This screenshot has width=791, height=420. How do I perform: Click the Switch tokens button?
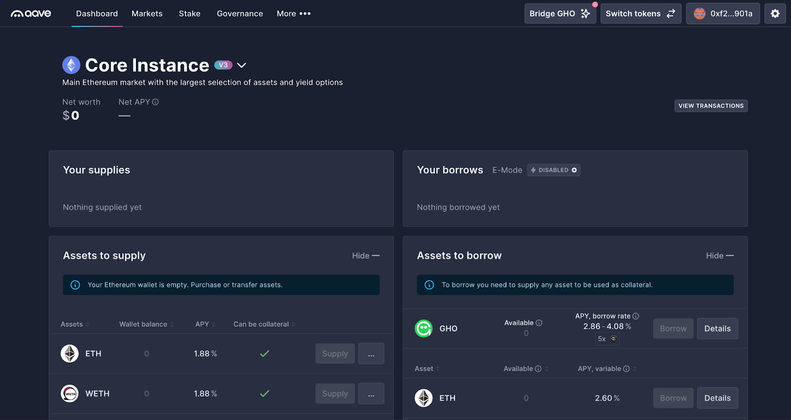coord(641,13)
